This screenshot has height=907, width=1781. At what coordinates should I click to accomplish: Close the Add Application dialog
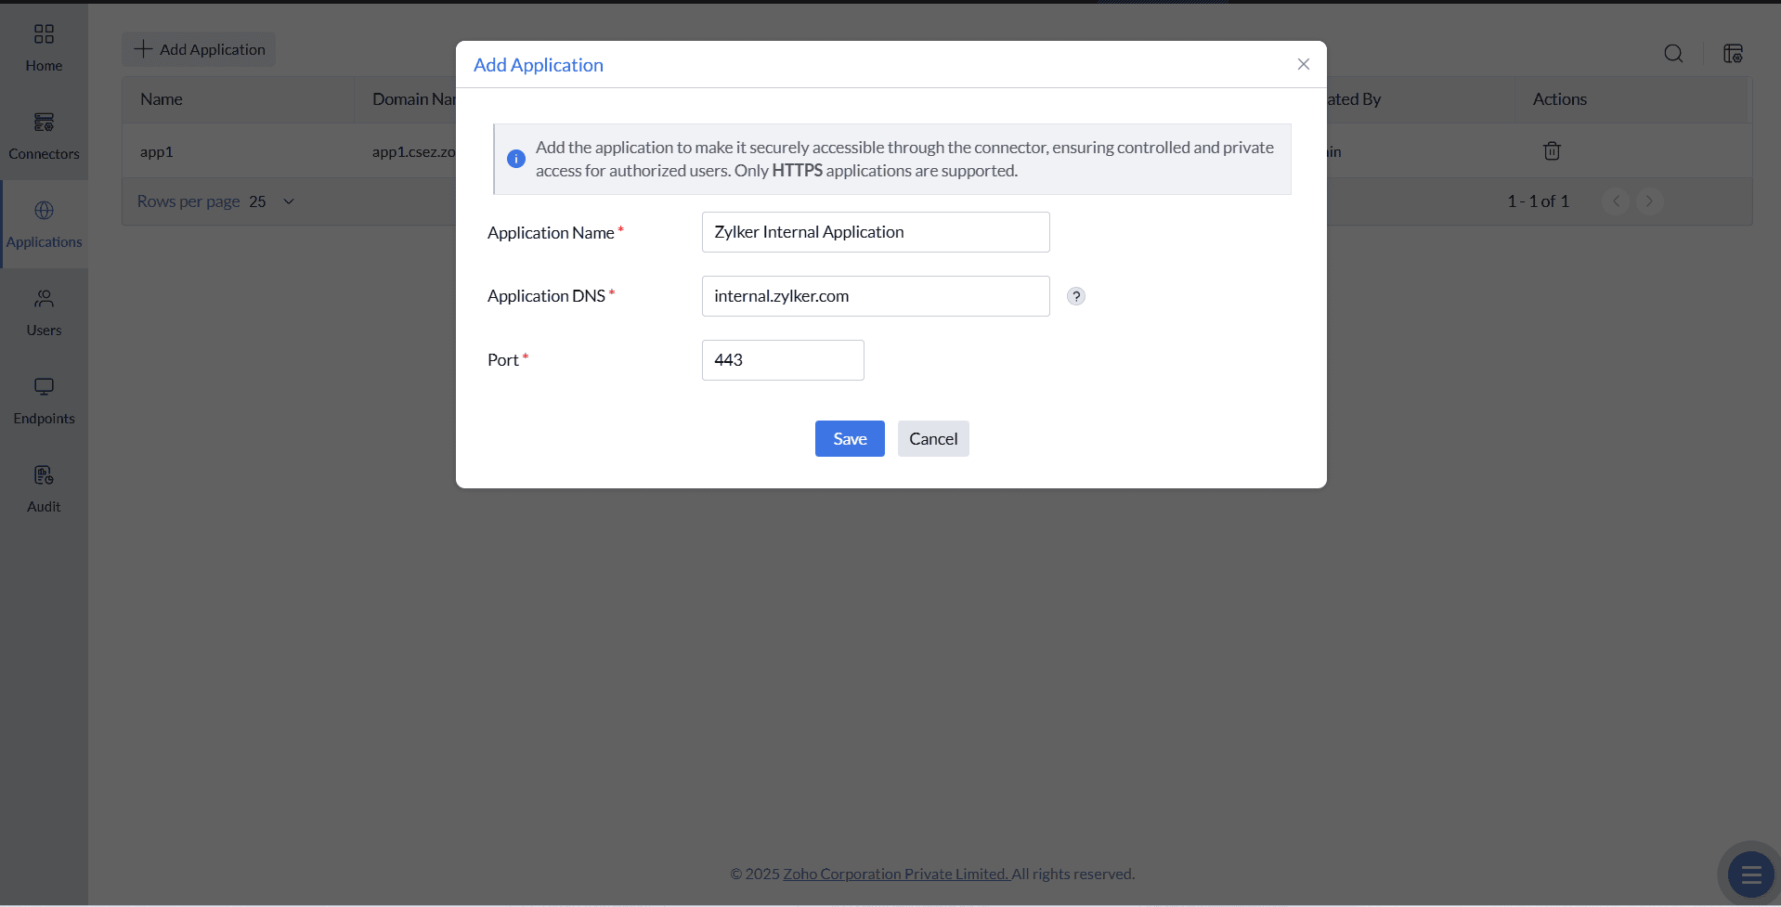click(1302, 64)
